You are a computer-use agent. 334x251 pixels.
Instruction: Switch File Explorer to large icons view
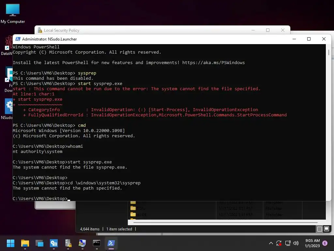pos(326,229)
